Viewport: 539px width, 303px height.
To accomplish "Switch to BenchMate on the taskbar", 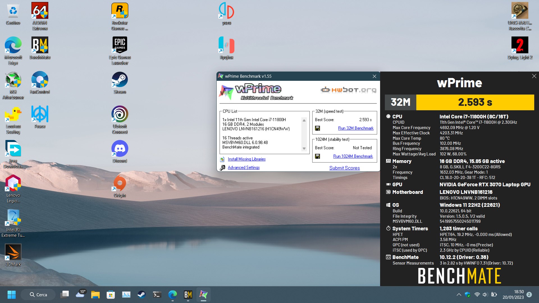I will pos(188,295).
